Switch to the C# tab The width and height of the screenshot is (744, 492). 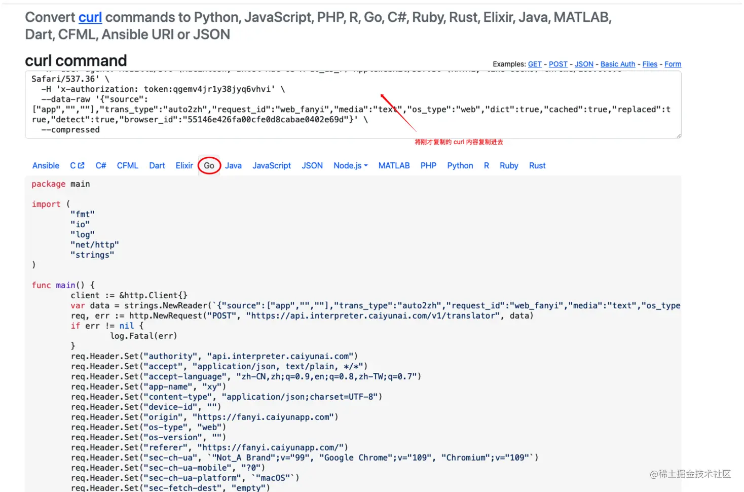tap(101, 165)
